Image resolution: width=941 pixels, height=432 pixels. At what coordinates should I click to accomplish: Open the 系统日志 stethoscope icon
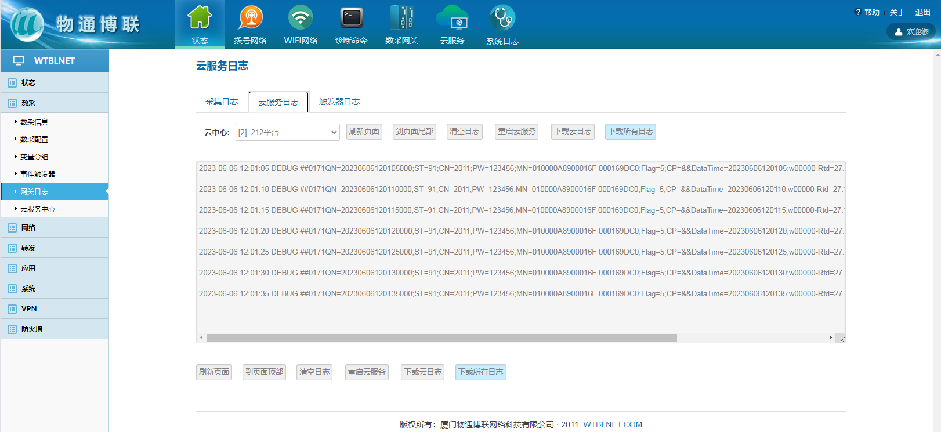pos(502,18)
